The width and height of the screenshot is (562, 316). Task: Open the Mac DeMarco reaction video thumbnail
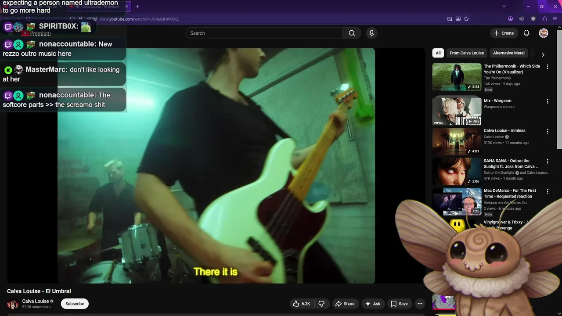pos(457,201)
